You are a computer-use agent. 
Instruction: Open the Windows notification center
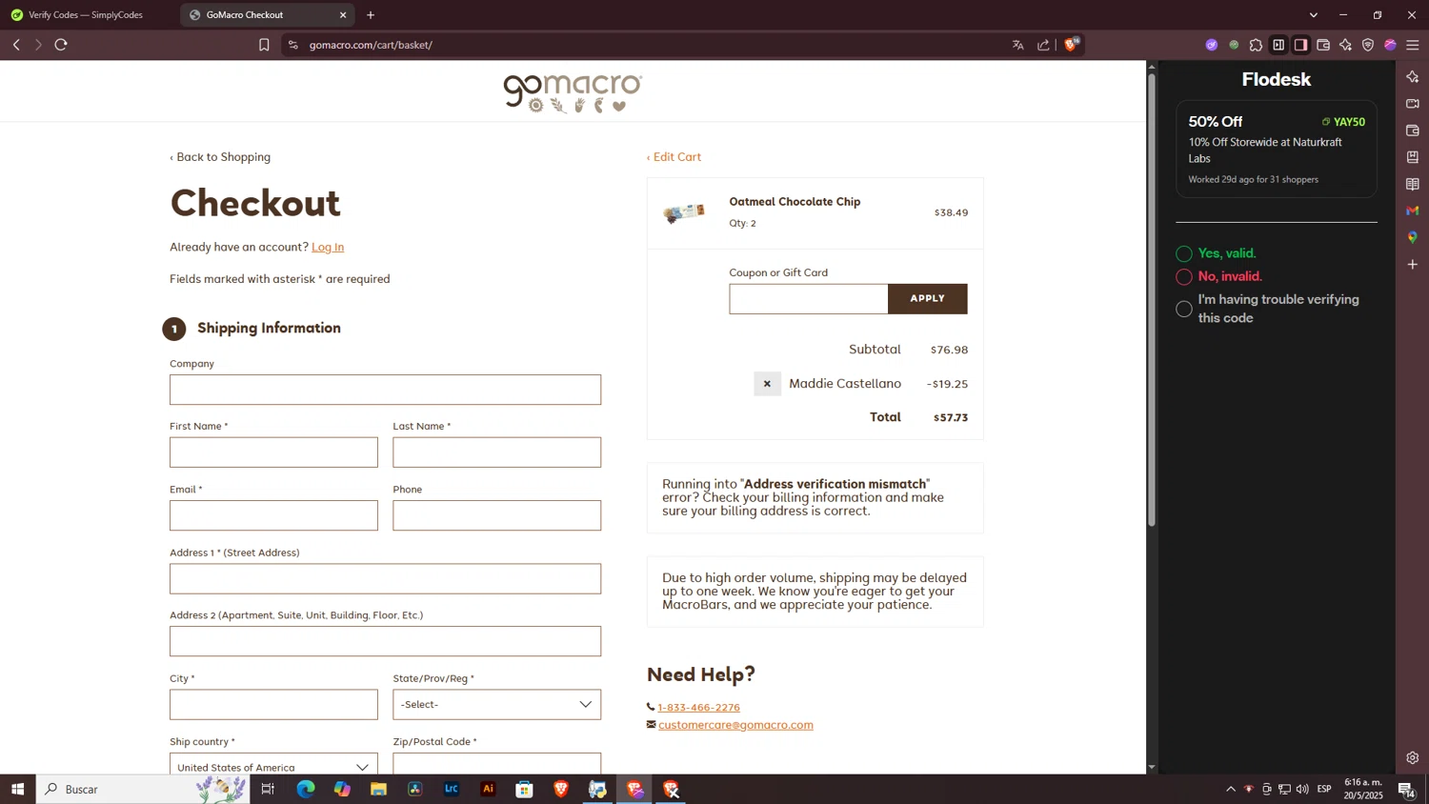[x=1405, y=789]
